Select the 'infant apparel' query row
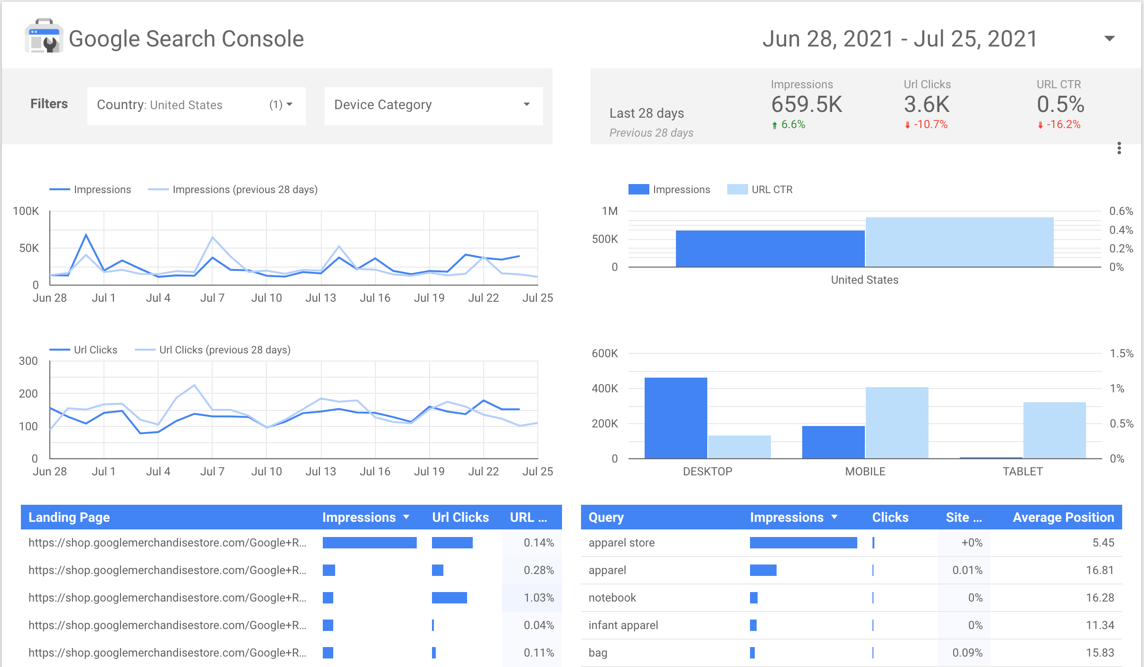The width and height of the screenshot is (1144, 667). [x=852, y=625]
